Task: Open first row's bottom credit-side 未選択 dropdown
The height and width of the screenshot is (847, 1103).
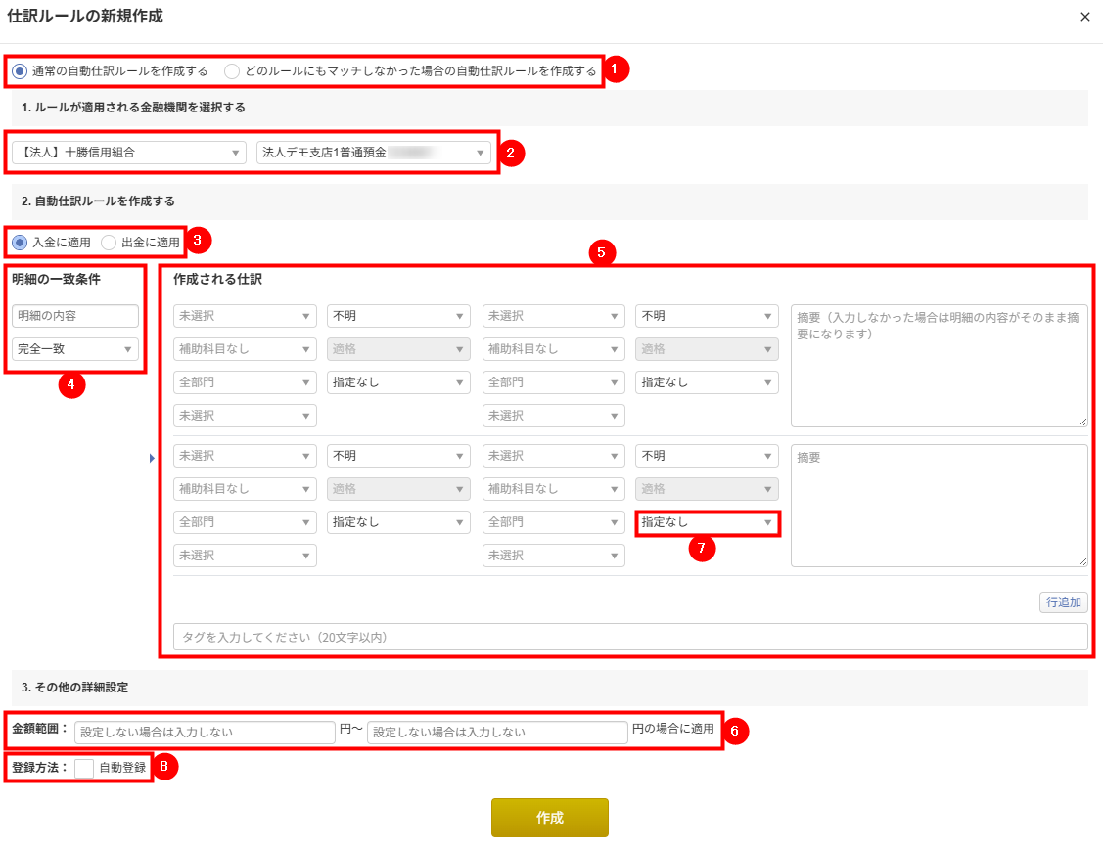Action: (x=554, y=416)
